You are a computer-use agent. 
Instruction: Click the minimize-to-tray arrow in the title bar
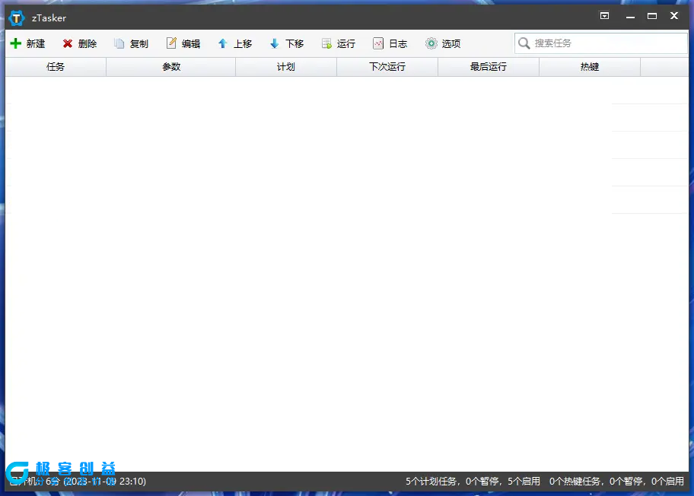(604, 15)
